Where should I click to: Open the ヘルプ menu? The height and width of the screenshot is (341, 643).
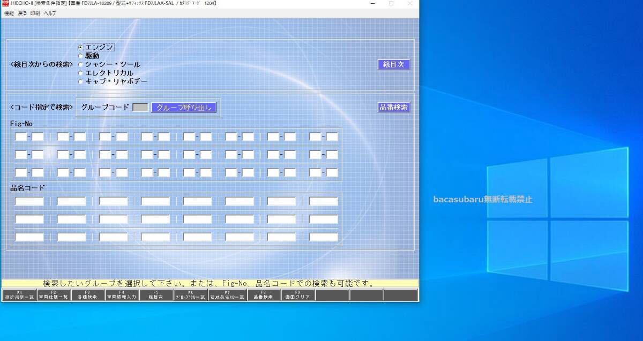click(50, 13)
